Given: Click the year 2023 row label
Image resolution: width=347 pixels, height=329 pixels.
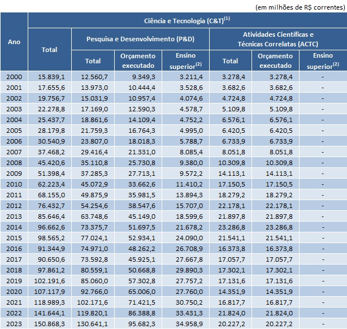Looking at the screenshot, I should coord(14,323).
